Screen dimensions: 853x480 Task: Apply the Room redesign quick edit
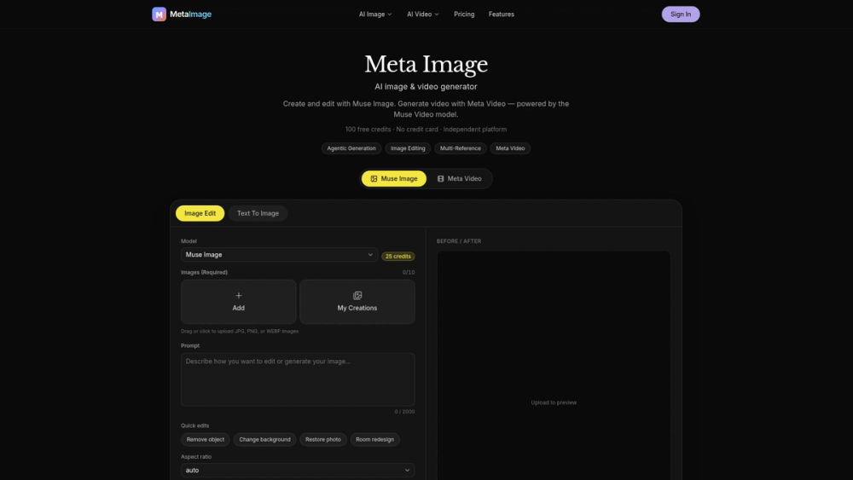coord(374,439)
